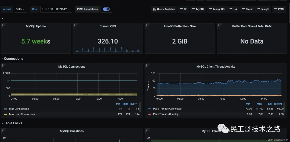Open the Query Analytics dashboard link
Screen dimensions: 290x142
(164, 9)
